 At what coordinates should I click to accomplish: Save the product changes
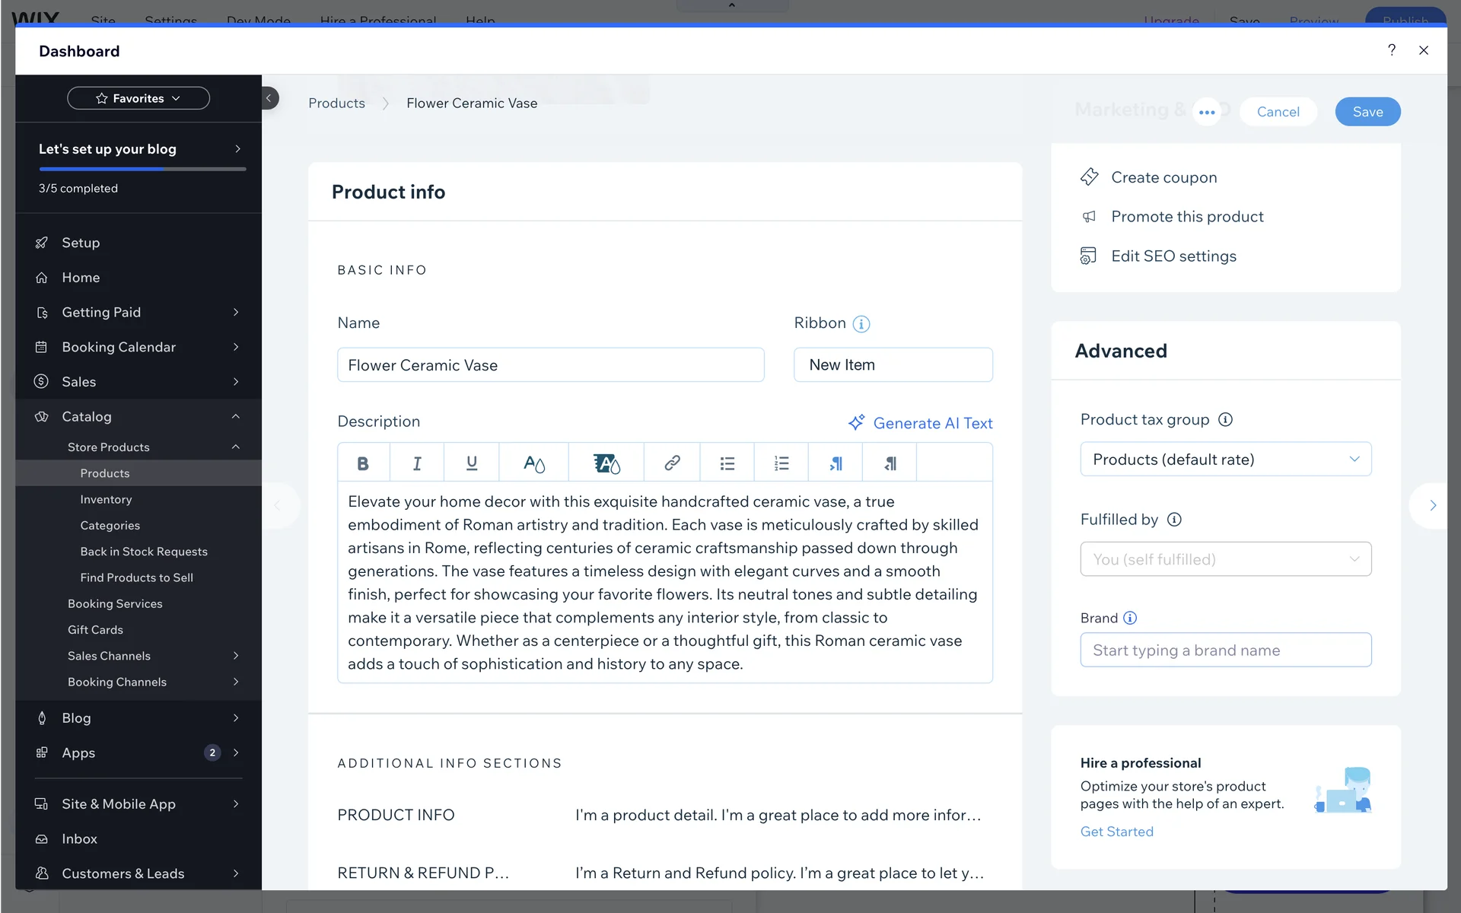tap(1367, 112)
